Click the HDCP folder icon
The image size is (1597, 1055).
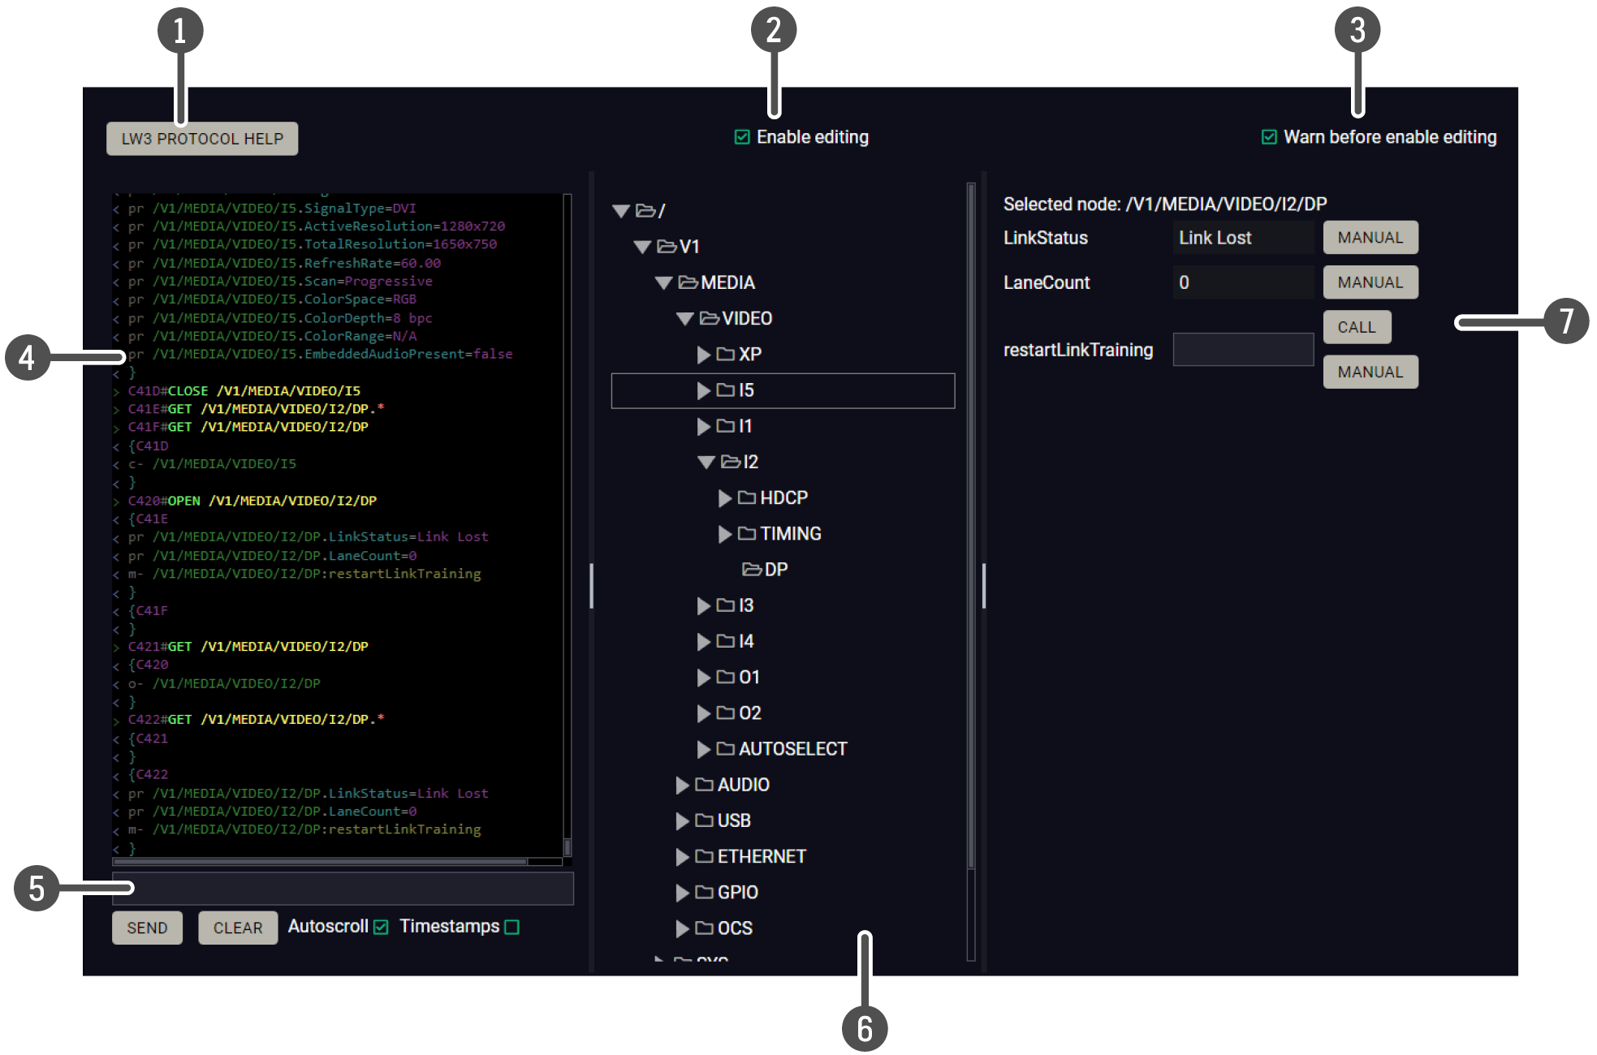tap(747, 497)
